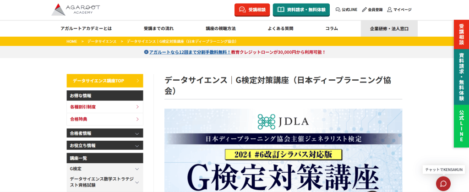Open the 講座の視聴方法 menu item

(x=221, y=29)
